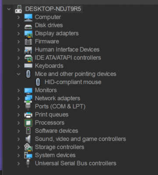The width and height of the screenshot is (158, 175).
Task: Expand the Human Interface Devices category
Action: tap(18, 50)
